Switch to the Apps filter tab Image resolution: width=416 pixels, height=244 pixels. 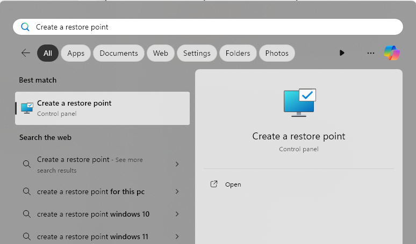(x=76, y=53)
